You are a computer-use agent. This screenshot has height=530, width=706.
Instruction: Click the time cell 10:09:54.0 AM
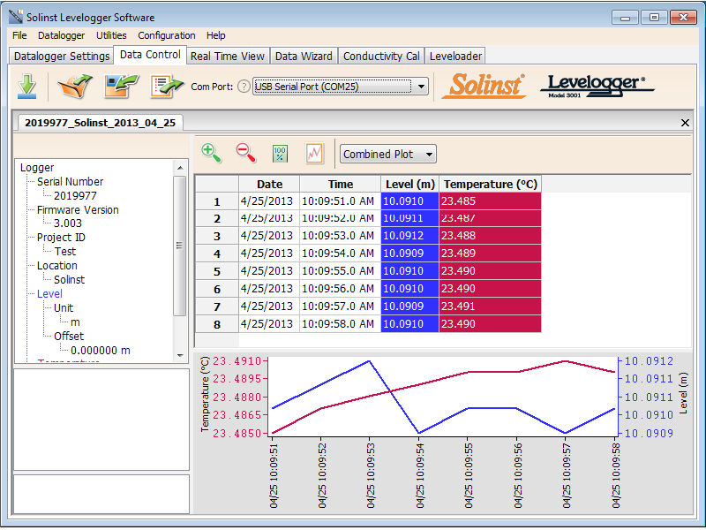[x=341, y=254]
